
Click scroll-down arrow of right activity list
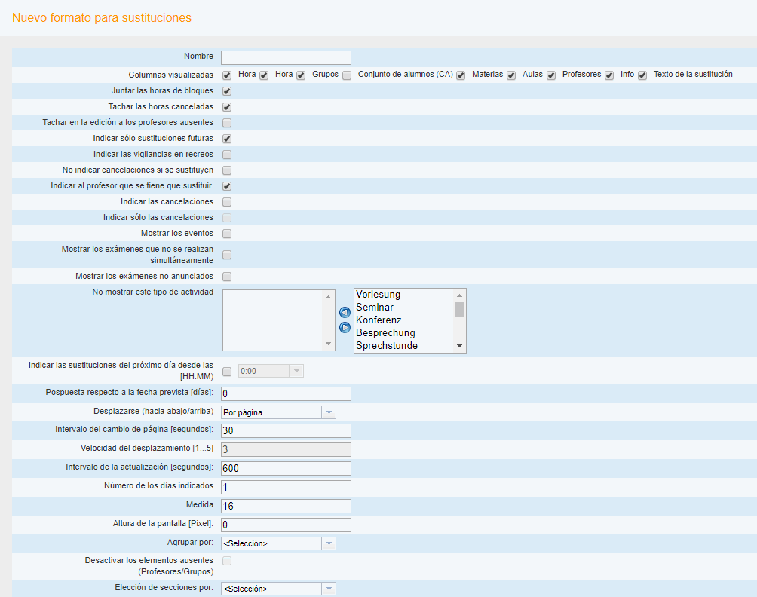pyautogui.click(x=460, y=346)
